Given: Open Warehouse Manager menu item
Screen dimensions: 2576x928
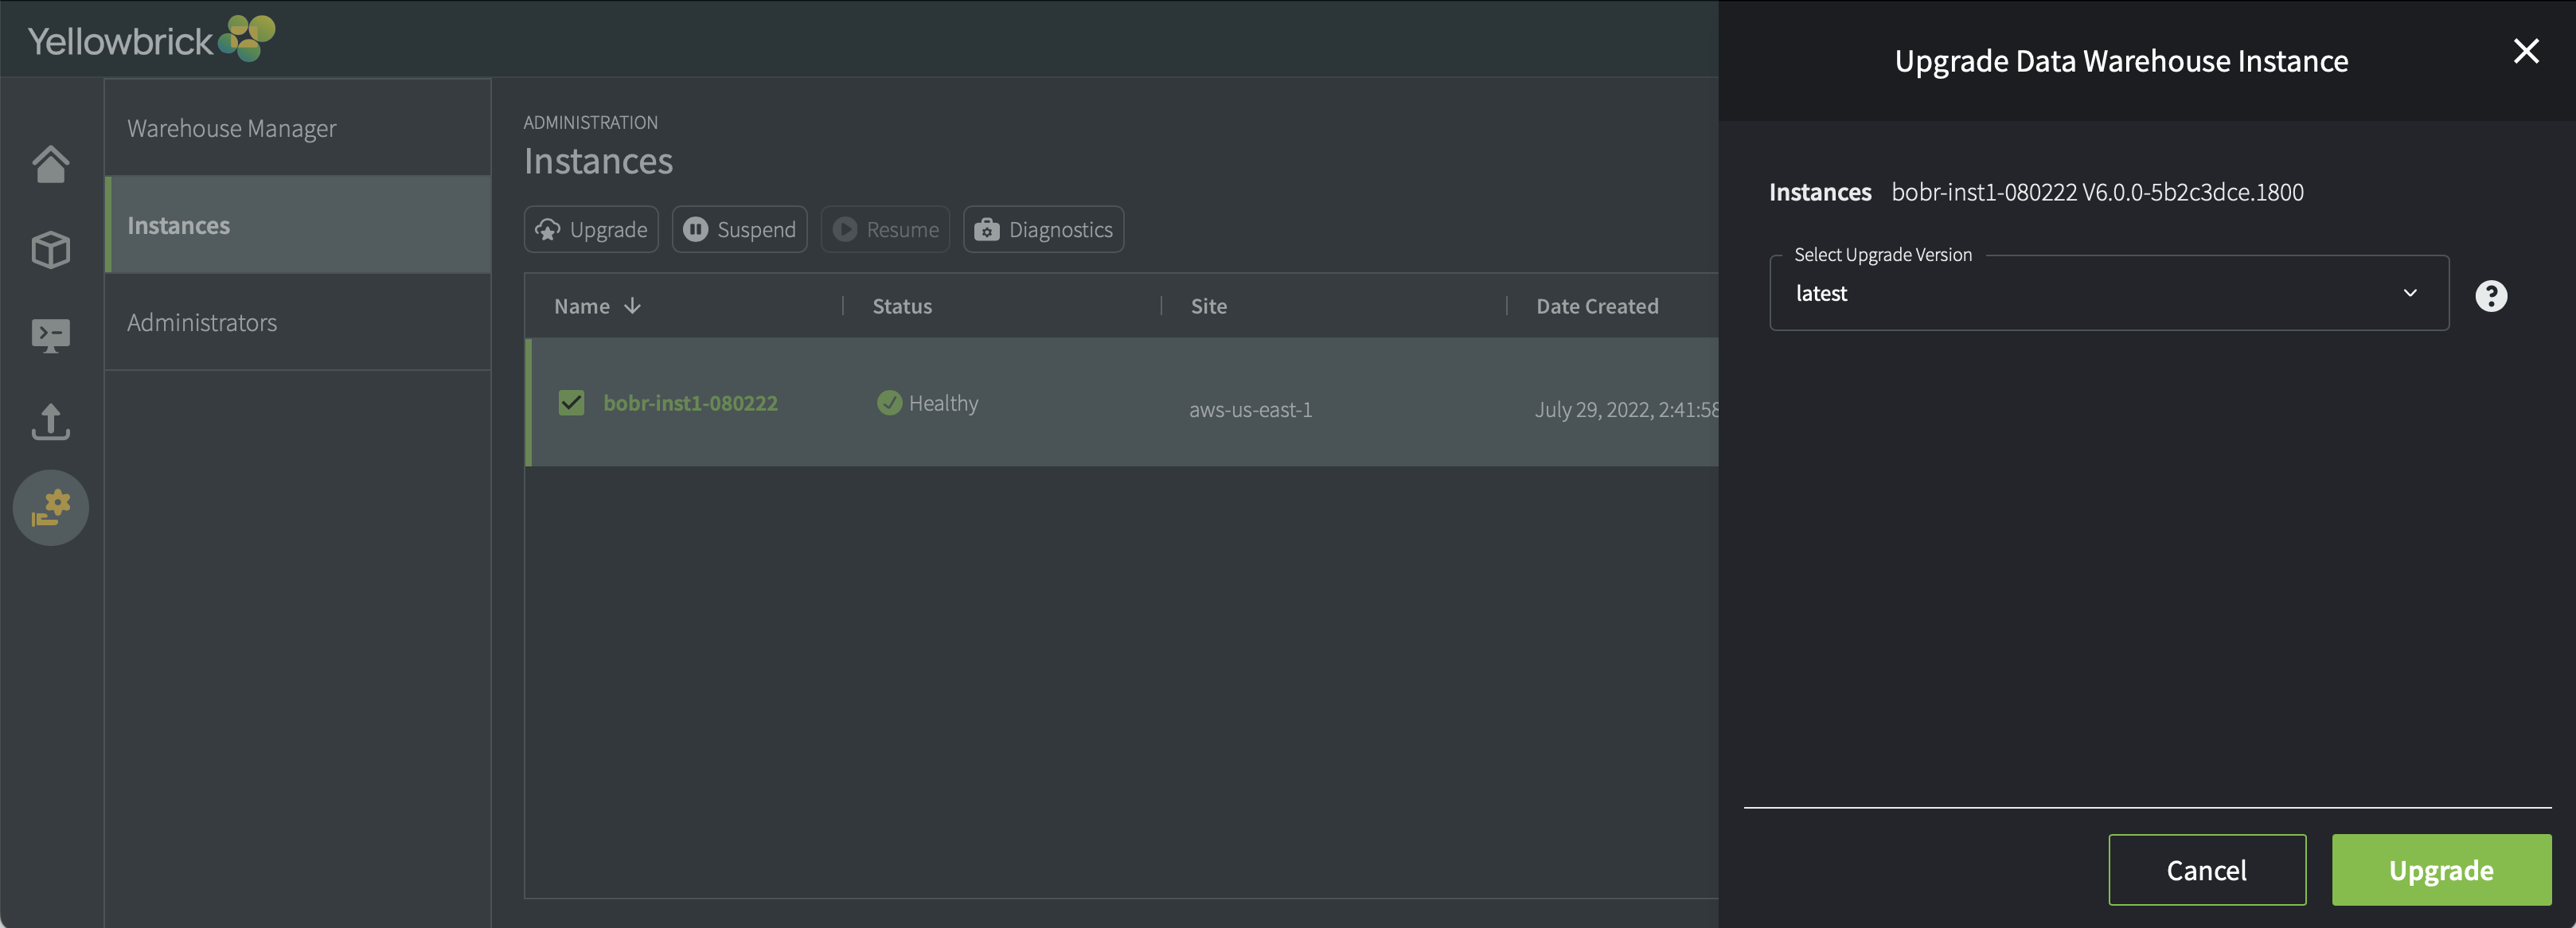Looking at the screenshot, I should point(298,128).
